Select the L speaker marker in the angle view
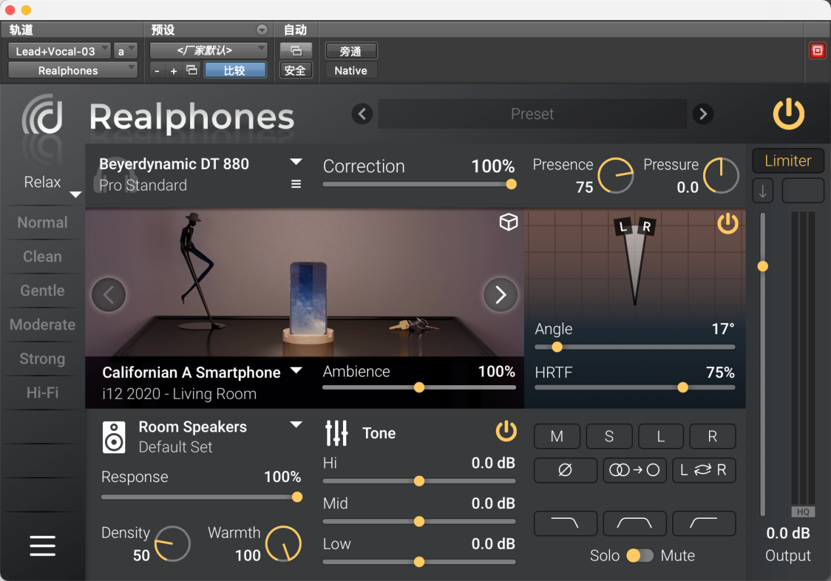Screen dimensions: 831x581 tap(623, 227)
